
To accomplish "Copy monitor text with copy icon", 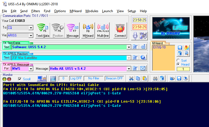I will click(x=138, y=79).
